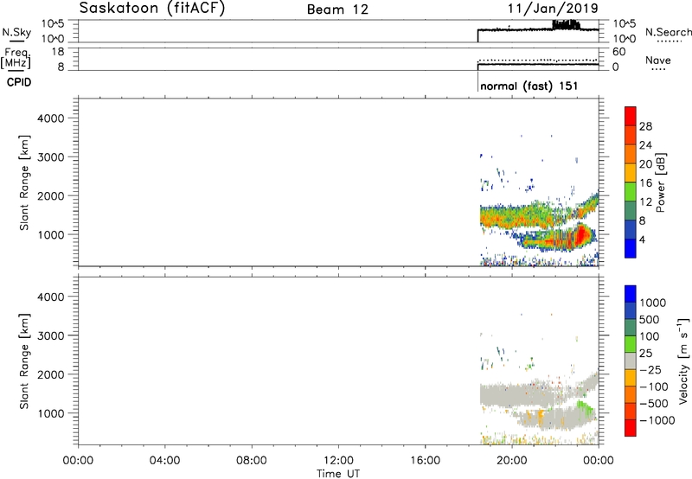The image size is (692, 479).
Task: Click the noise burst in the N.Sky trace
Action: pos(567,25)
